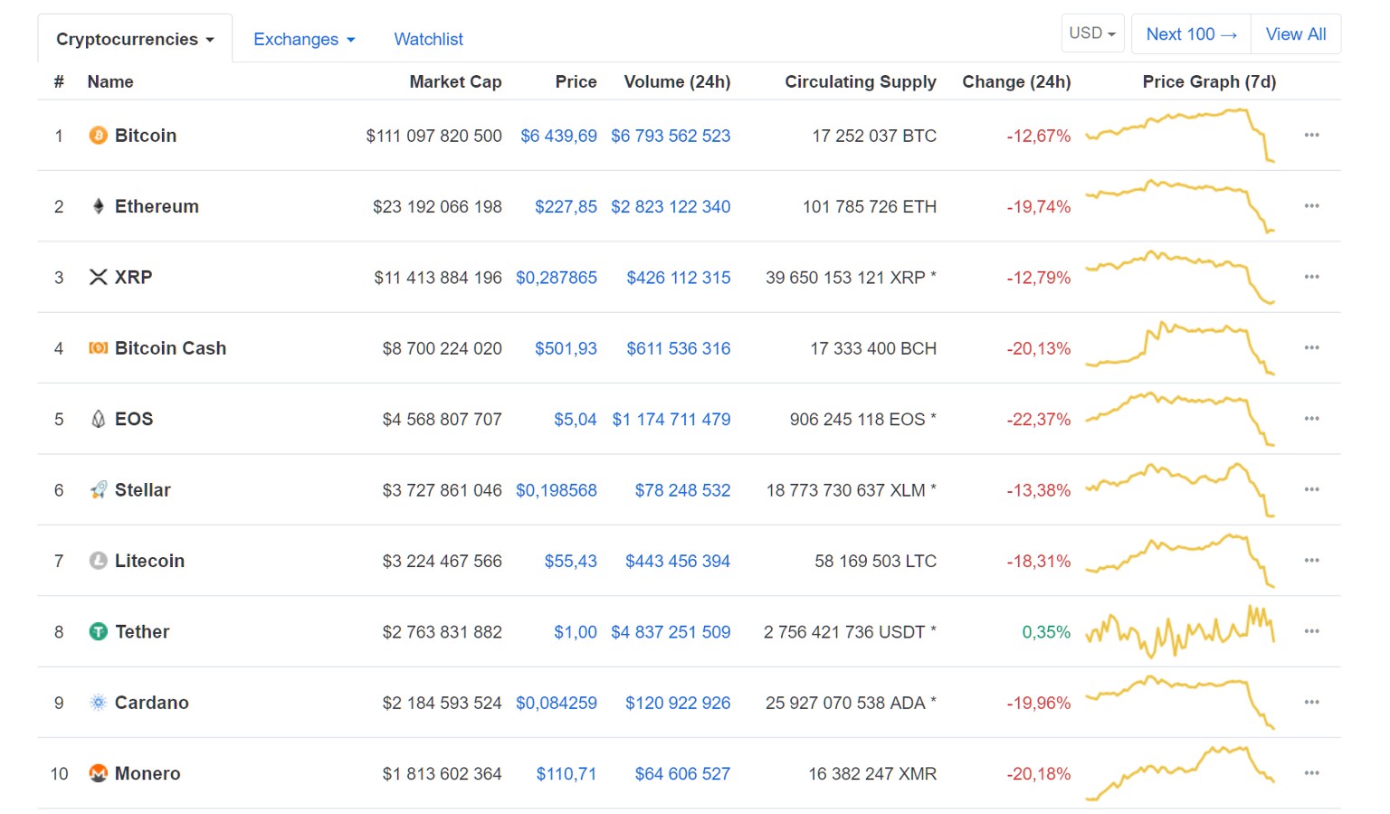Click the Bitcoin Cash logo icon
Viewport: 1390px width, 814px height.
(98, 348)
